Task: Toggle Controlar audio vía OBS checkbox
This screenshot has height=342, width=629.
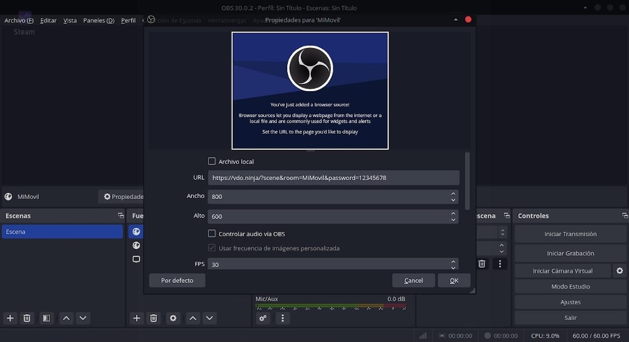Action: [x=212, y=234]
